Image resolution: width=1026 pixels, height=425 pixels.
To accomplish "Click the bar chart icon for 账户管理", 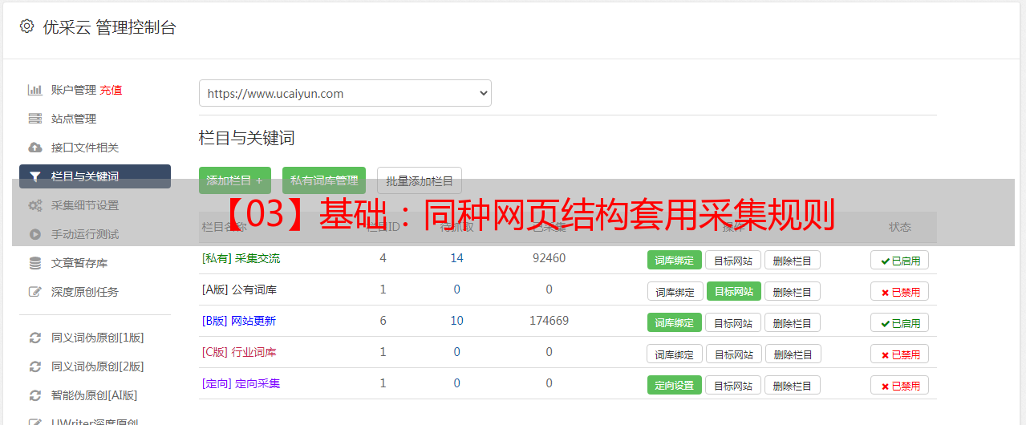I will 34,90.
